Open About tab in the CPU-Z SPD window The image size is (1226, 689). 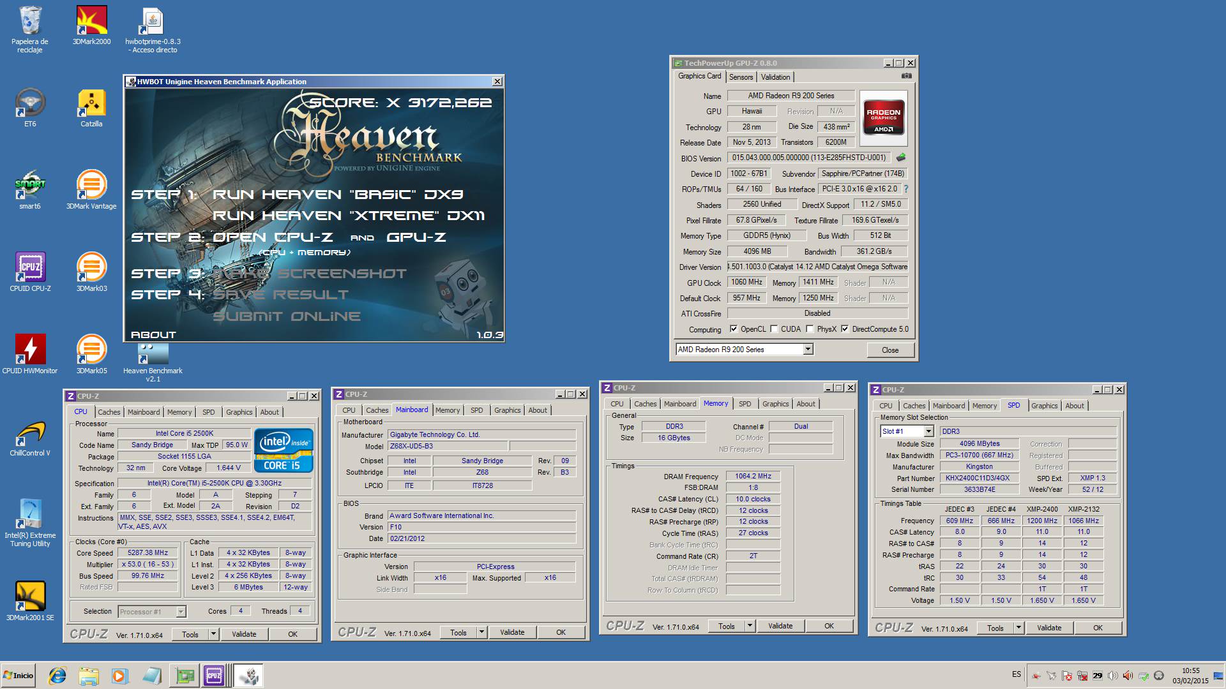point(1075,406)
